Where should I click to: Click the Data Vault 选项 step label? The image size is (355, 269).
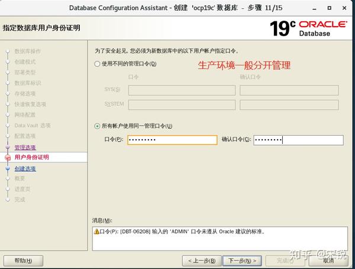pyautogui.click(x=33, y=126)
